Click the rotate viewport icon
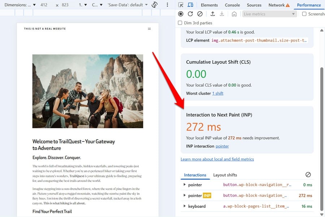The width and height of the screenshot is (325, 217). tap(155, 5)
